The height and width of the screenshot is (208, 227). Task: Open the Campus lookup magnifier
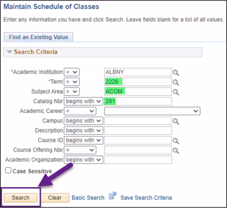tap(176, 121)
